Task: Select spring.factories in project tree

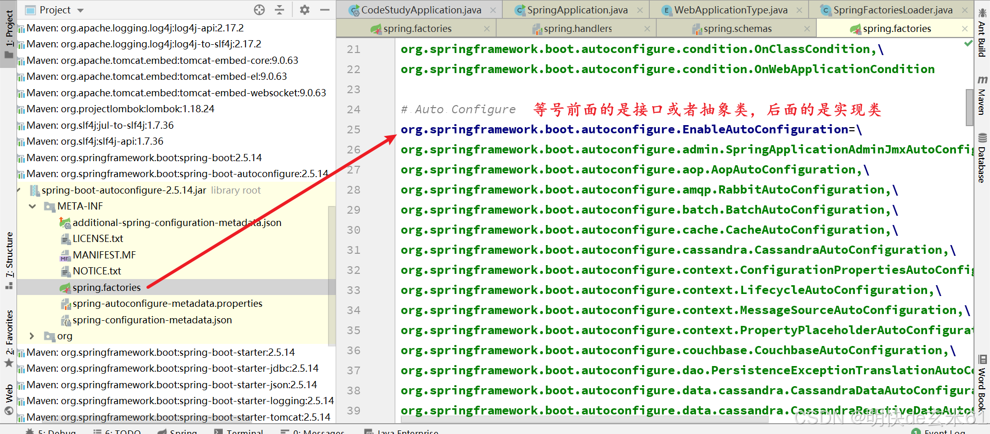Action: click(x=106, y=287)
